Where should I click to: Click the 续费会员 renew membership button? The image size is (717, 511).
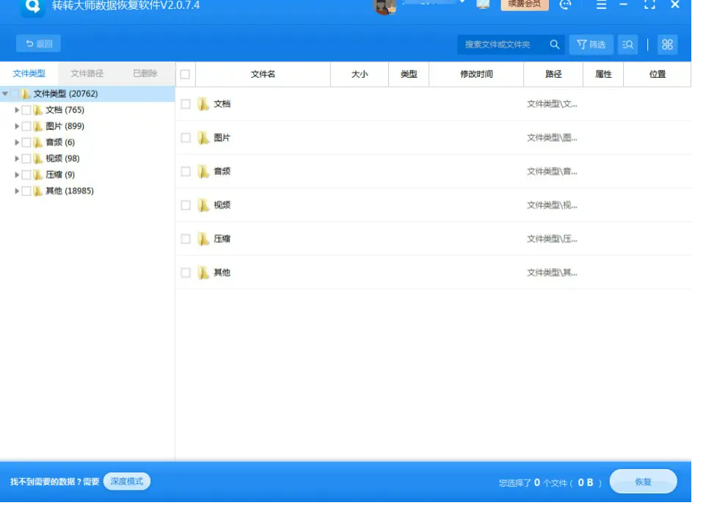click(525, 4)
